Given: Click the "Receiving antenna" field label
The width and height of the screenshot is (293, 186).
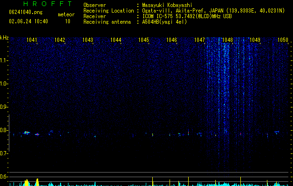Looking at the screenshot, I should (107, 22).
